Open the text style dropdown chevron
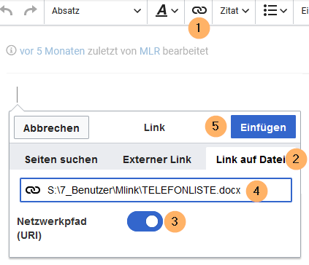 175,11
